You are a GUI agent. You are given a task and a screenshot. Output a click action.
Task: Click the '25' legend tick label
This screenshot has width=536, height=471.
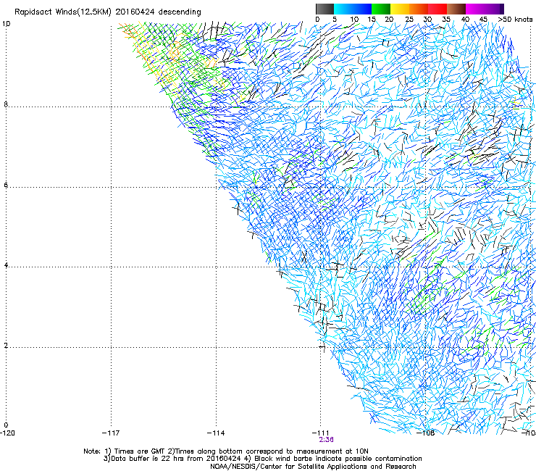pyautogui.click(x=409, y=20)
